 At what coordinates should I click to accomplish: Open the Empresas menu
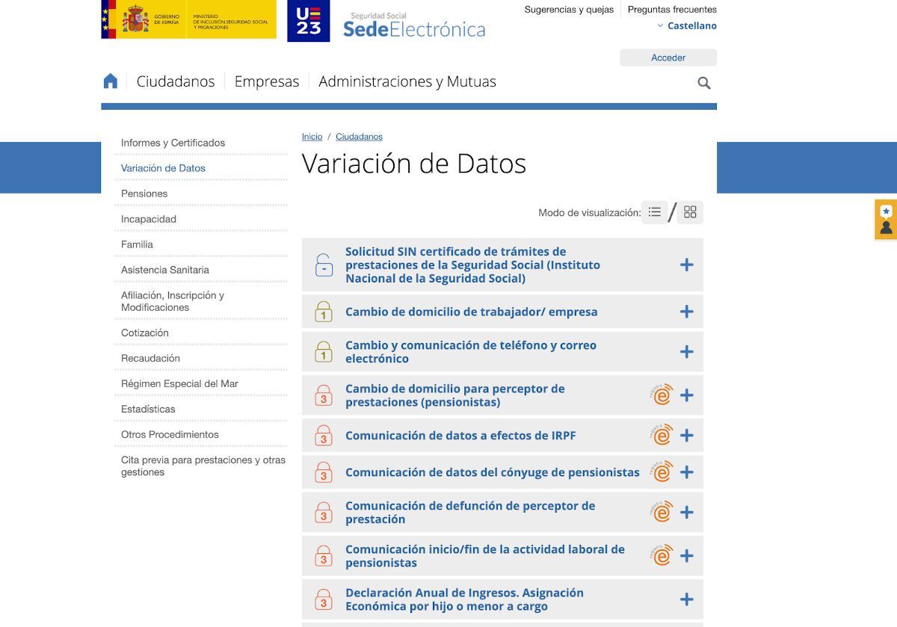266,81
